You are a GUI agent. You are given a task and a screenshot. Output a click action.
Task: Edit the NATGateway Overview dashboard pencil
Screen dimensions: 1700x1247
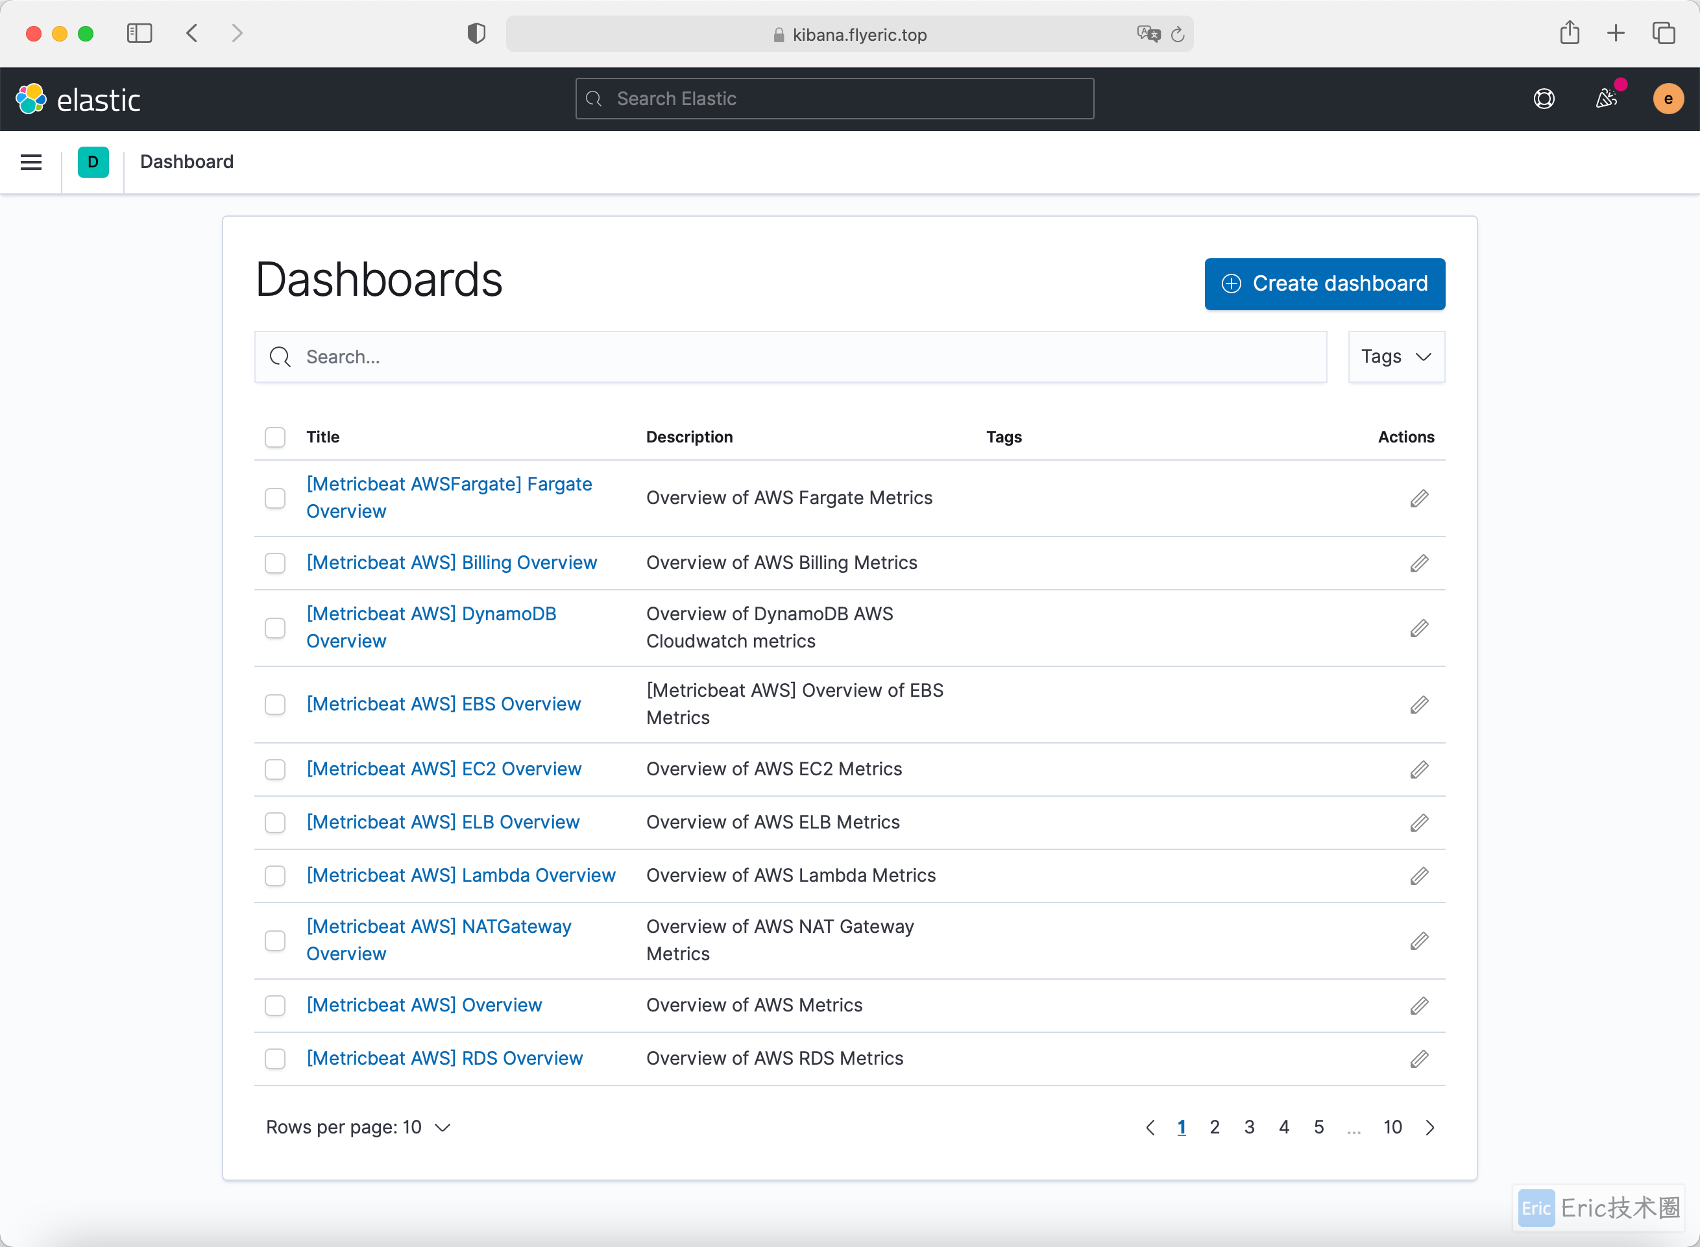(1418, 941)
